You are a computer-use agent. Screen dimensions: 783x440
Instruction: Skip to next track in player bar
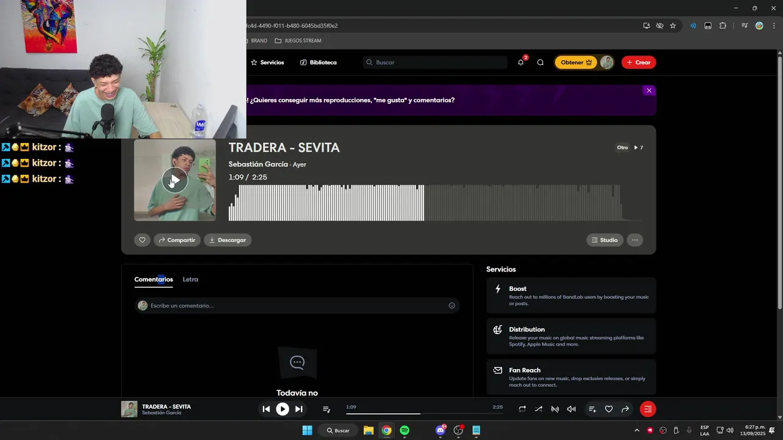click(299, 409)
